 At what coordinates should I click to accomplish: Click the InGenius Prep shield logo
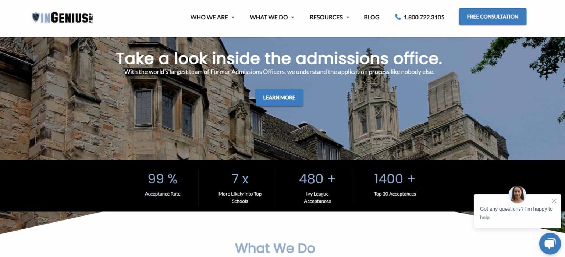(36, 17)
